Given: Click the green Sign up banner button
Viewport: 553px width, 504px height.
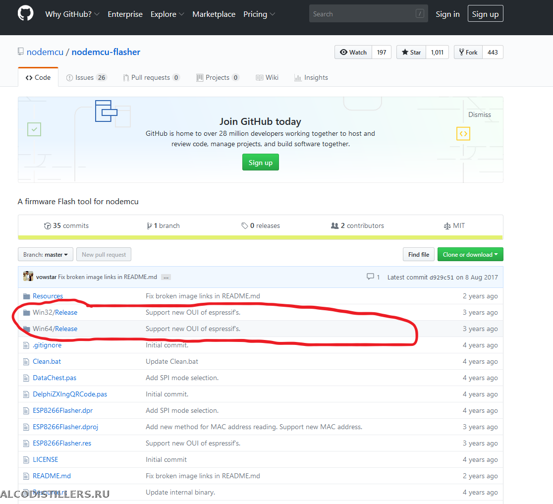Looking at the screenshot, I should (x=260, y=162).
